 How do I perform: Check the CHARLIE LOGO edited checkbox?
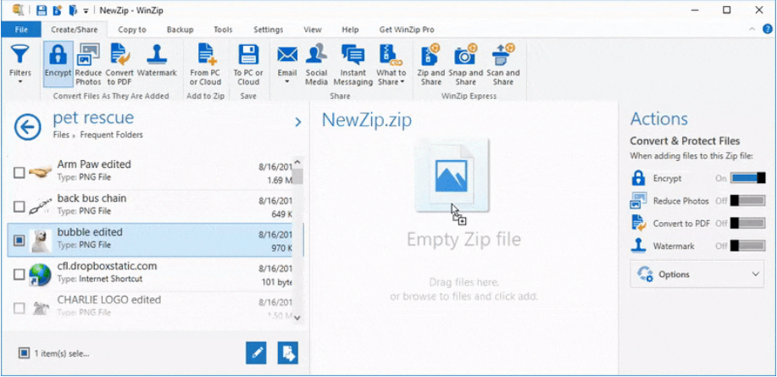[19, 308]
